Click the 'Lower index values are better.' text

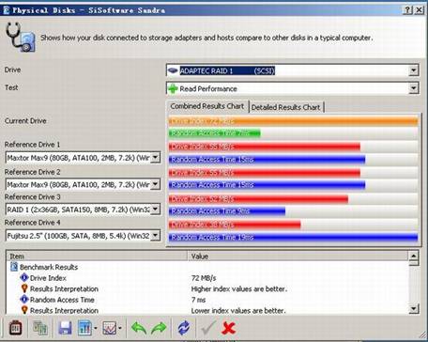point(238,311)
